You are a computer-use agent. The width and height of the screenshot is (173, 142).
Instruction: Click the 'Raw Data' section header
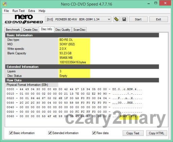82,80
